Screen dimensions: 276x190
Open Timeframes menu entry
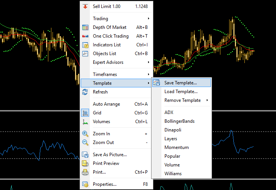pos(116,74)
